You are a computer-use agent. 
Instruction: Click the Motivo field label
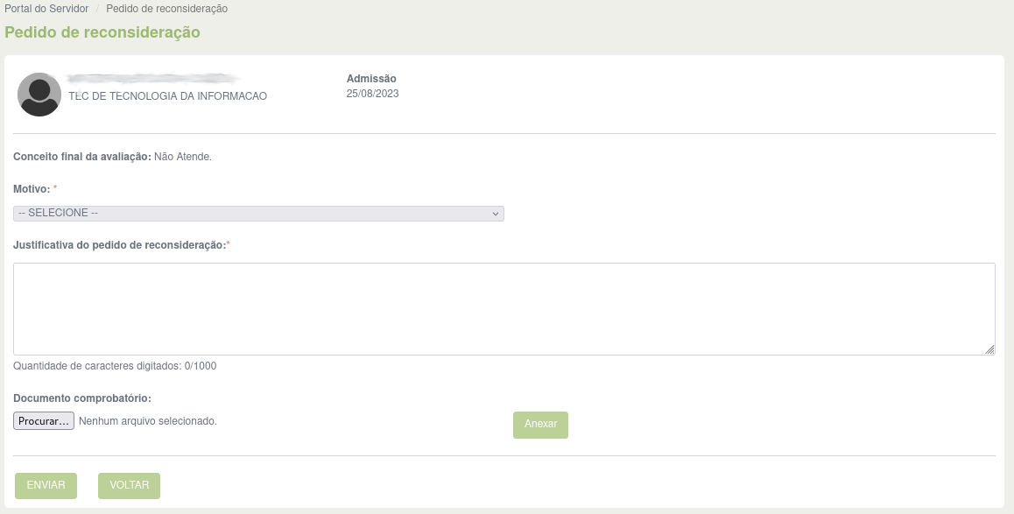click(32, 189)
